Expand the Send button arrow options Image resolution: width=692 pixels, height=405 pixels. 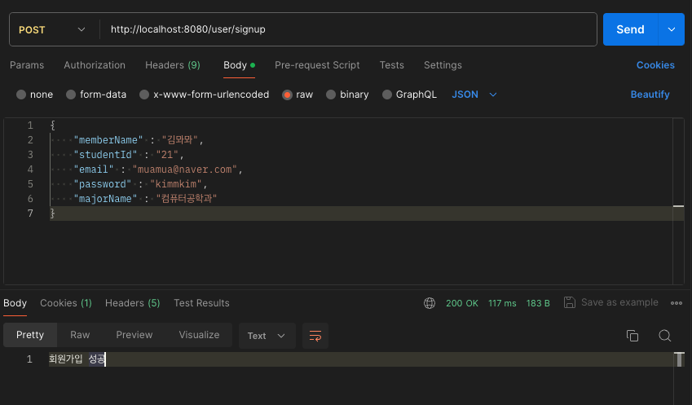click(672, 29)
